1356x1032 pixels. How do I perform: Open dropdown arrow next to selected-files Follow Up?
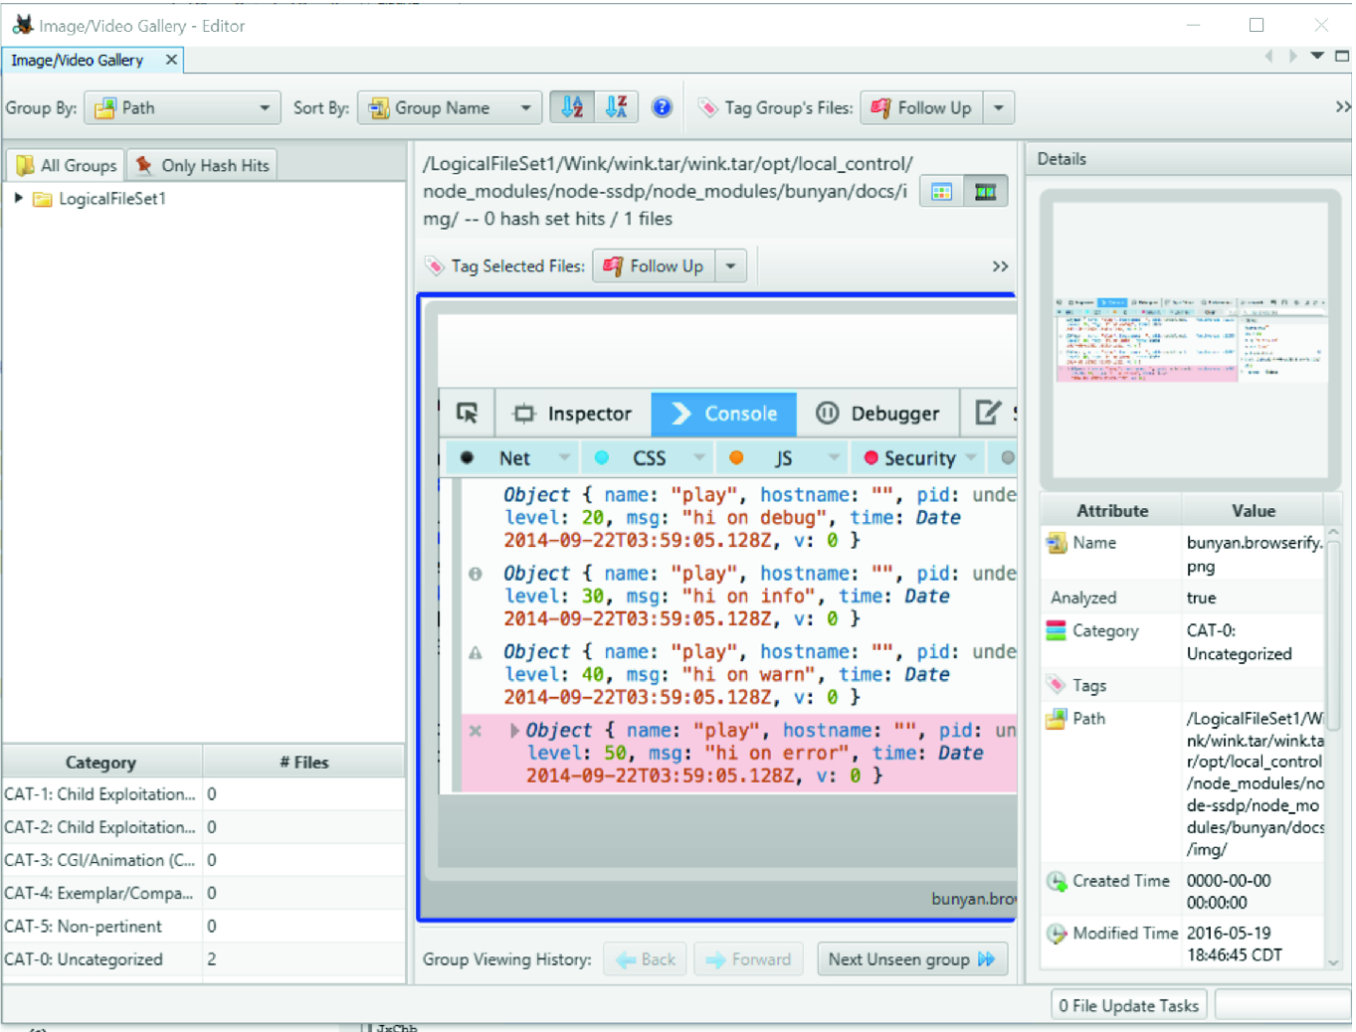click(x=731, y=265)
